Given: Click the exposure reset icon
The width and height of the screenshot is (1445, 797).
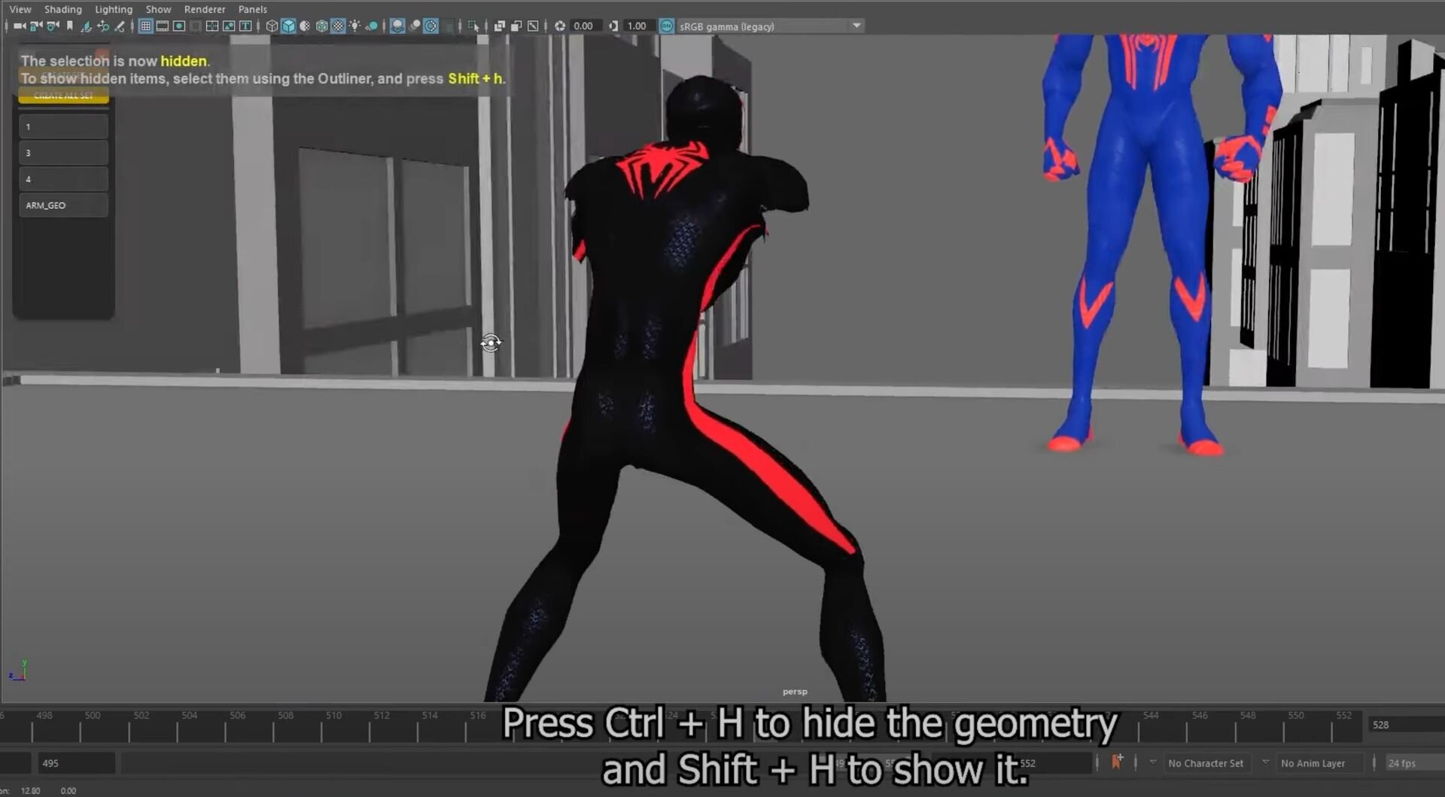Looking at the screenshot, I should [x=560, y=26].
